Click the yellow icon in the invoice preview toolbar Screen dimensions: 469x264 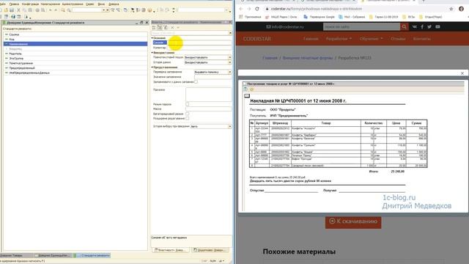[252, 89]
